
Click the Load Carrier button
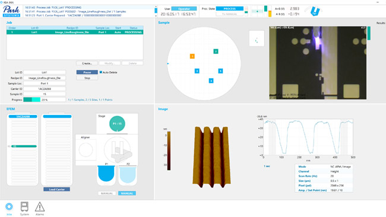pos(56,189)
